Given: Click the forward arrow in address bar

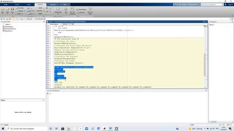Looking at the screenshot, I should click(4, 19).
